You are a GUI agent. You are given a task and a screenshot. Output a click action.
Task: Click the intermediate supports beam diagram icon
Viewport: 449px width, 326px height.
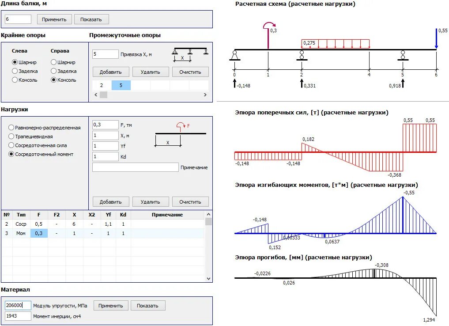coord(190,54)
